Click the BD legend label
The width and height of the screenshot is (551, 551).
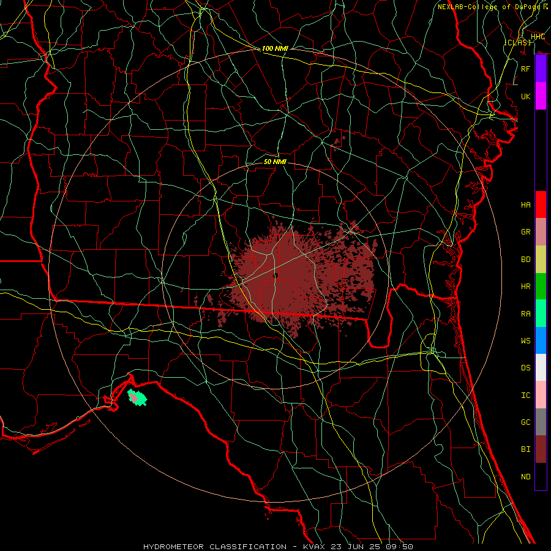(526, 260)
